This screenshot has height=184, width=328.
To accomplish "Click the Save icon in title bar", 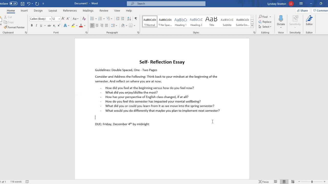I will tap(23, 4).
